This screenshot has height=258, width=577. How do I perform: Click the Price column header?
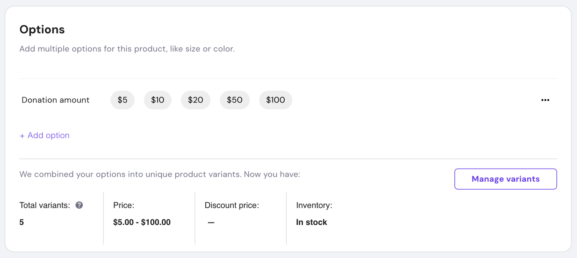(x=123, y=205)
